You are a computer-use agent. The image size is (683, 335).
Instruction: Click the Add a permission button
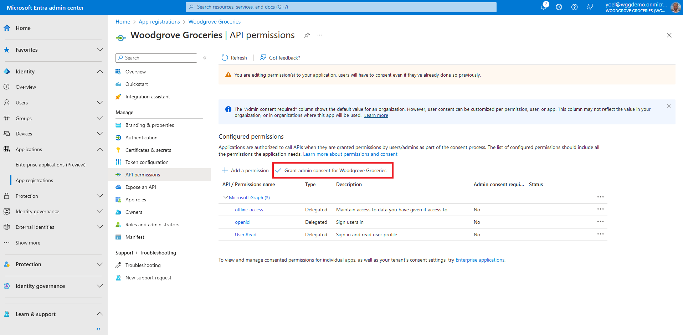(245, 170)
